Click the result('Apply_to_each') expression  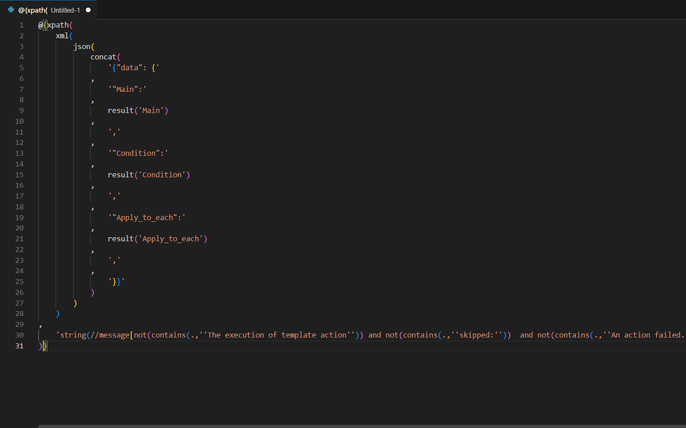tap(157, 239)
